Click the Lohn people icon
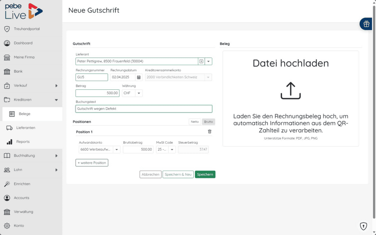The image size is (376, 235). coord(7,170)
